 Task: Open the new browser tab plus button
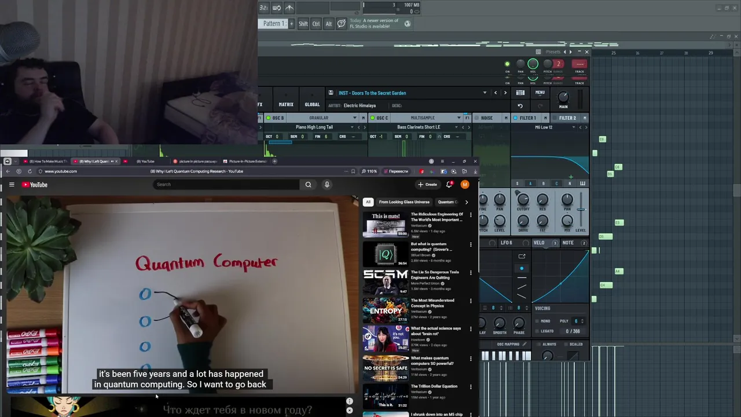click(x=274, y=162)
